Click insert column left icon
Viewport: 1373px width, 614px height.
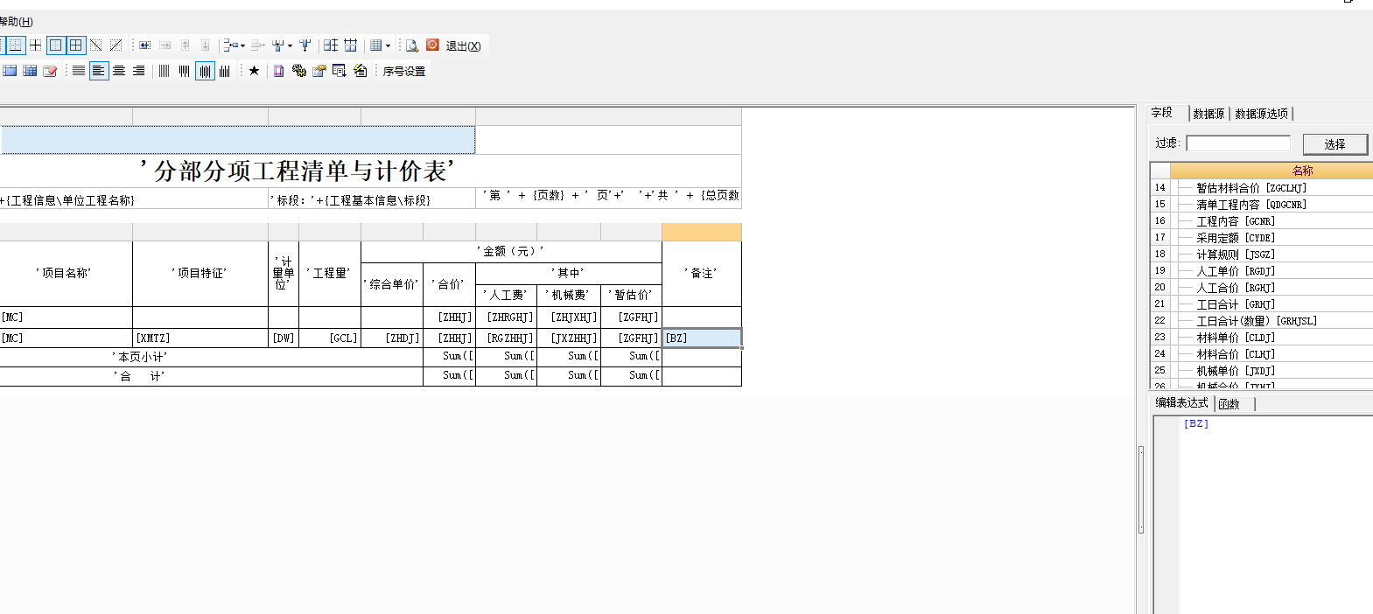[x=145, y=45]
